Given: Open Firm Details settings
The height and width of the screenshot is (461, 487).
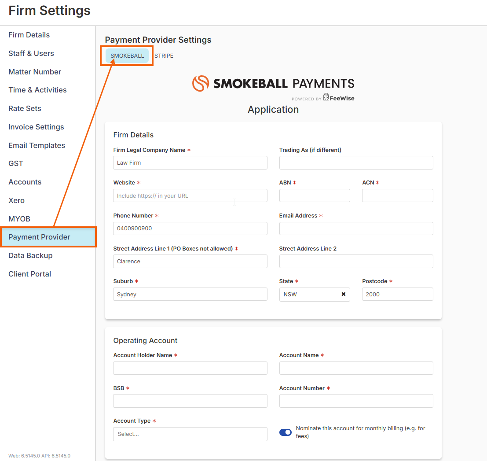Looking at the screenshot, I should point(29,35).
